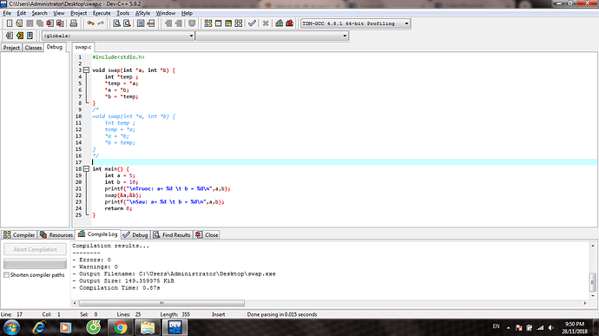599x336 pixels.
Task: Click the Rebuild All toolbar icon
Action: click(239, 23)
